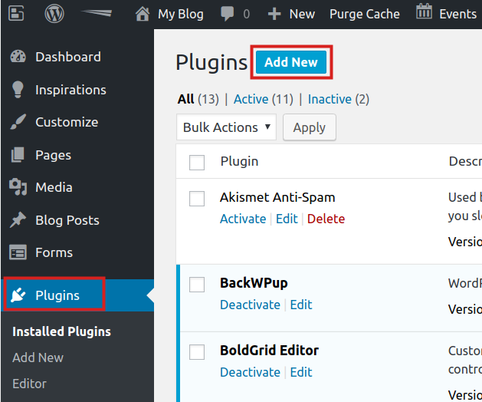Toggle the select-all plugins checkbox
482x402 pixels.
click(197, 162)
